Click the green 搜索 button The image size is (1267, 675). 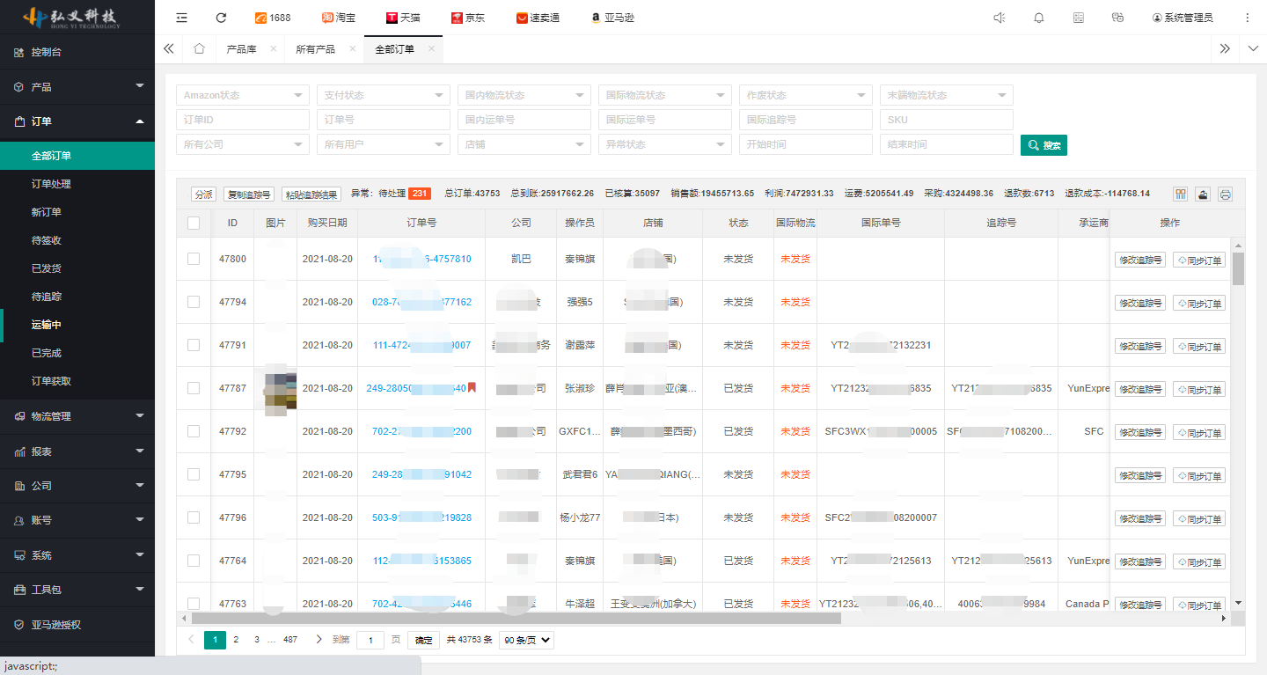point(1044,145)
